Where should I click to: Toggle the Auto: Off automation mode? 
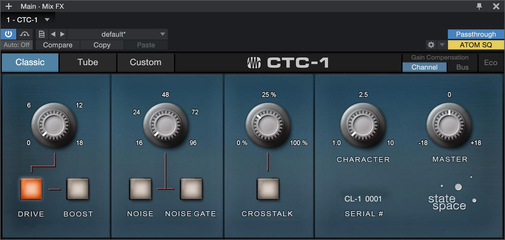(x=17, y=45)
